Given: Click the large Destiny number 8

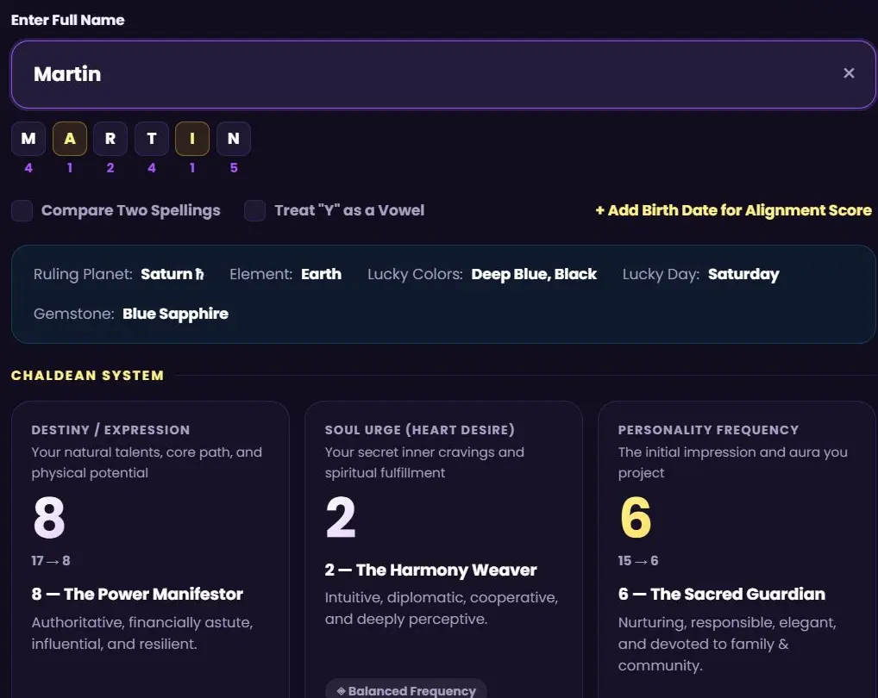Looking at the screenshot, I should pos(49,517).
